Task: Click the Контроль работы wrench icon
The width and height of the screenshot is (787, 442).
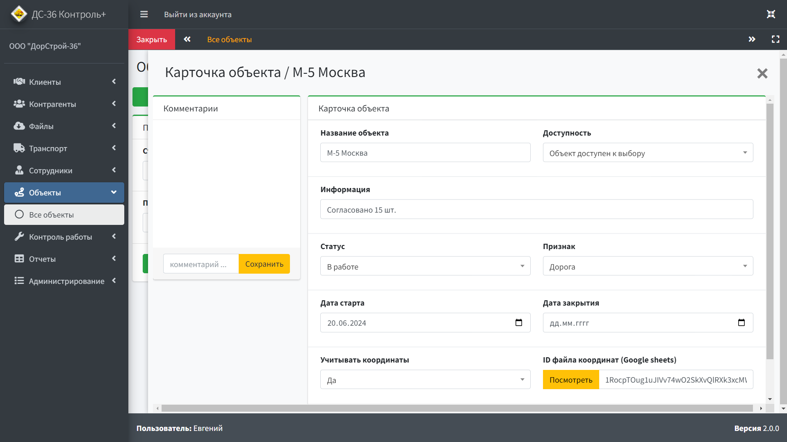Action: (x=19, y=236)
